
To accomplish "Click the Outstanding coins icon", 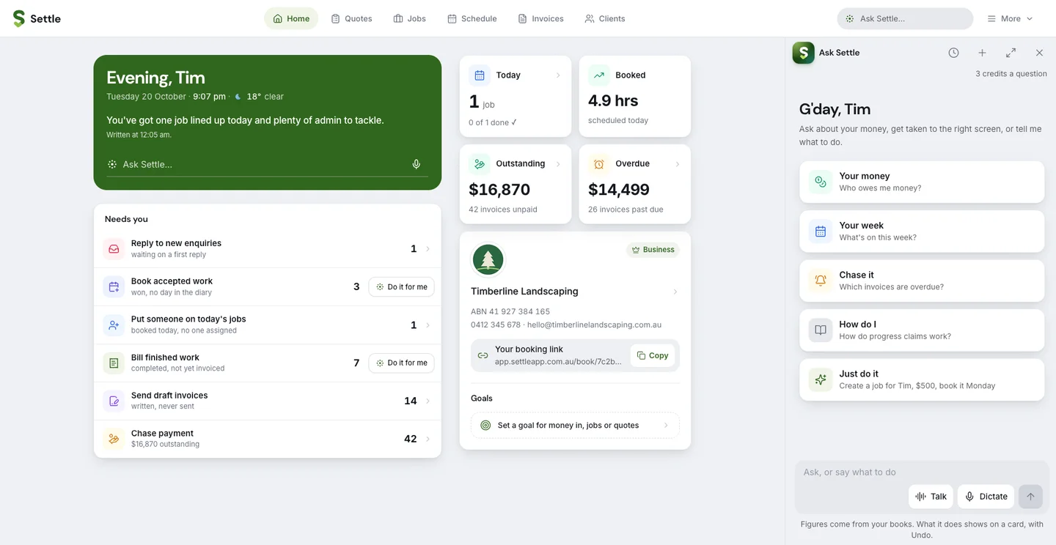I will (x=480, y=164).
